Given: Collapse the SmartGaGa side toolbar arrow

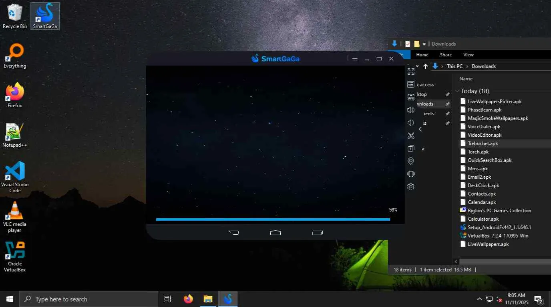Looking at the screenshot, I should (420, 129).
